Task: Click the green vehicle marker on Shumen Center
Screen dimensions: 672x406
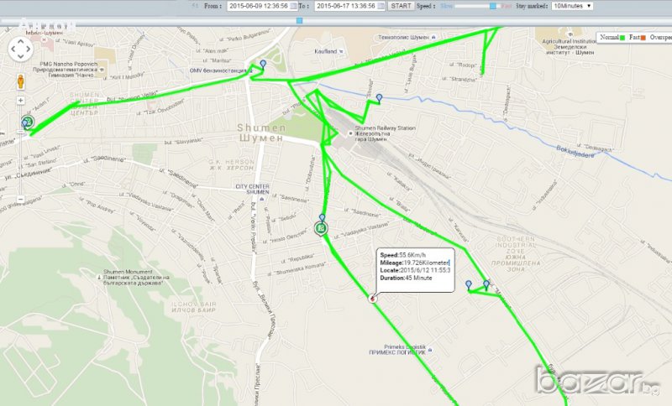Action: [27, 124]
